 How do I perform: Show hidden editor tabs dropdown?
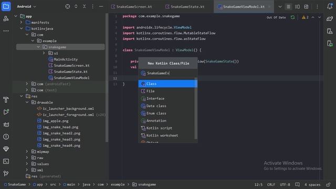[280, 7]
